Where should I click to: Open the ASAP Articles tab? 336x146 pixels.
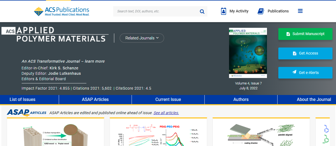tap(95, 100)
